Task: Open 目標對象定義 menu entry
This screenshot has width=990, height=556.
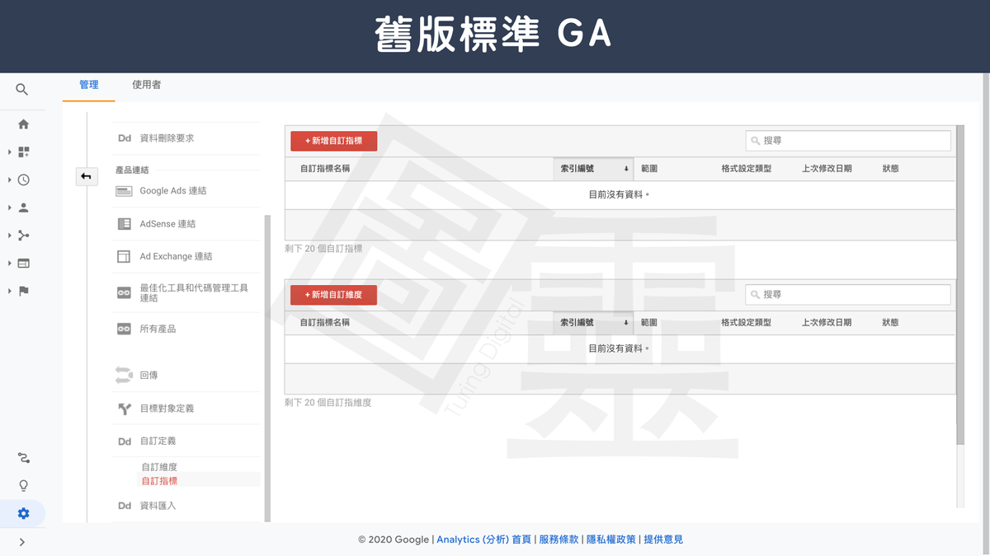Action: pos(167,409)
